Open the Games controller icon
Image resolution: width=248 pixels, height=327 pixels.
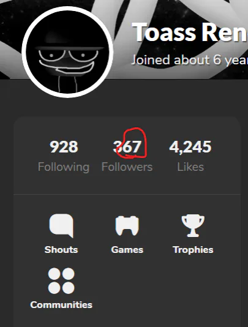click(x=127, y=225)
